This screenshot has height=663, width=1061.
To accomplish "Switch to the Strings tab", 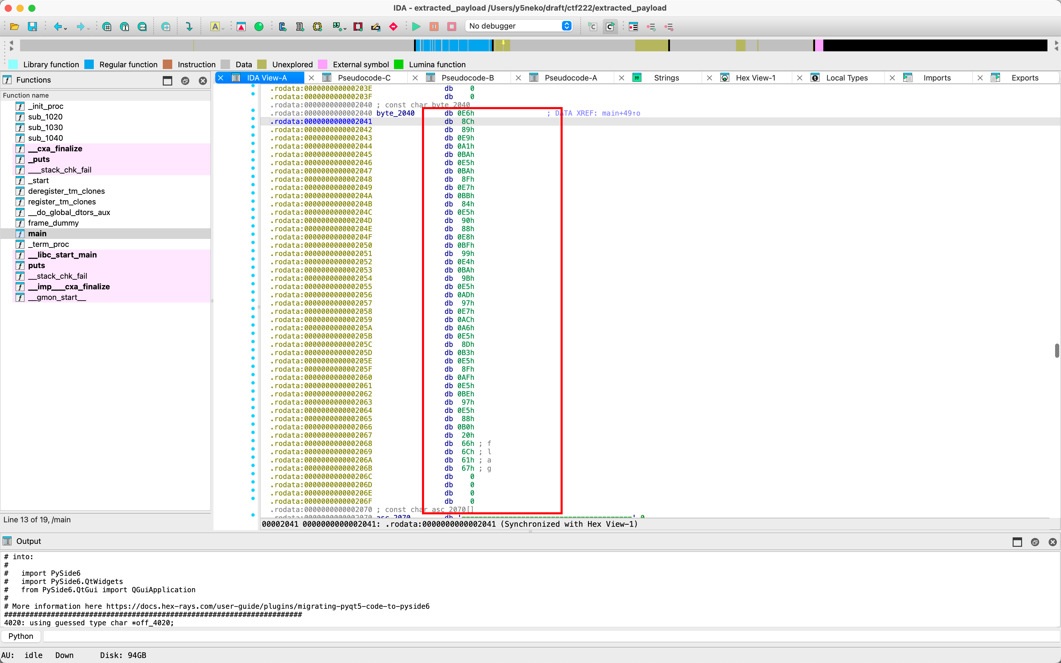I will (666, 78).
